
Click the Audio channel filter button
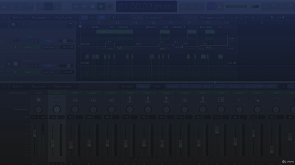tap(173, 87)
